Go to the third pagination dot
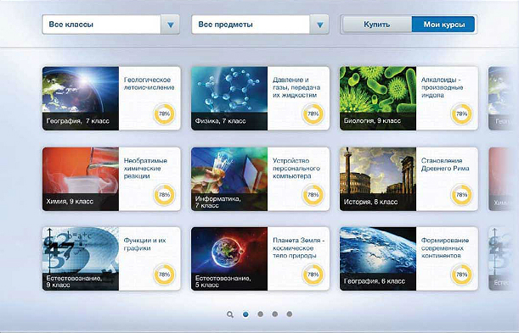The image size is (519, 333). click(274, 314)
